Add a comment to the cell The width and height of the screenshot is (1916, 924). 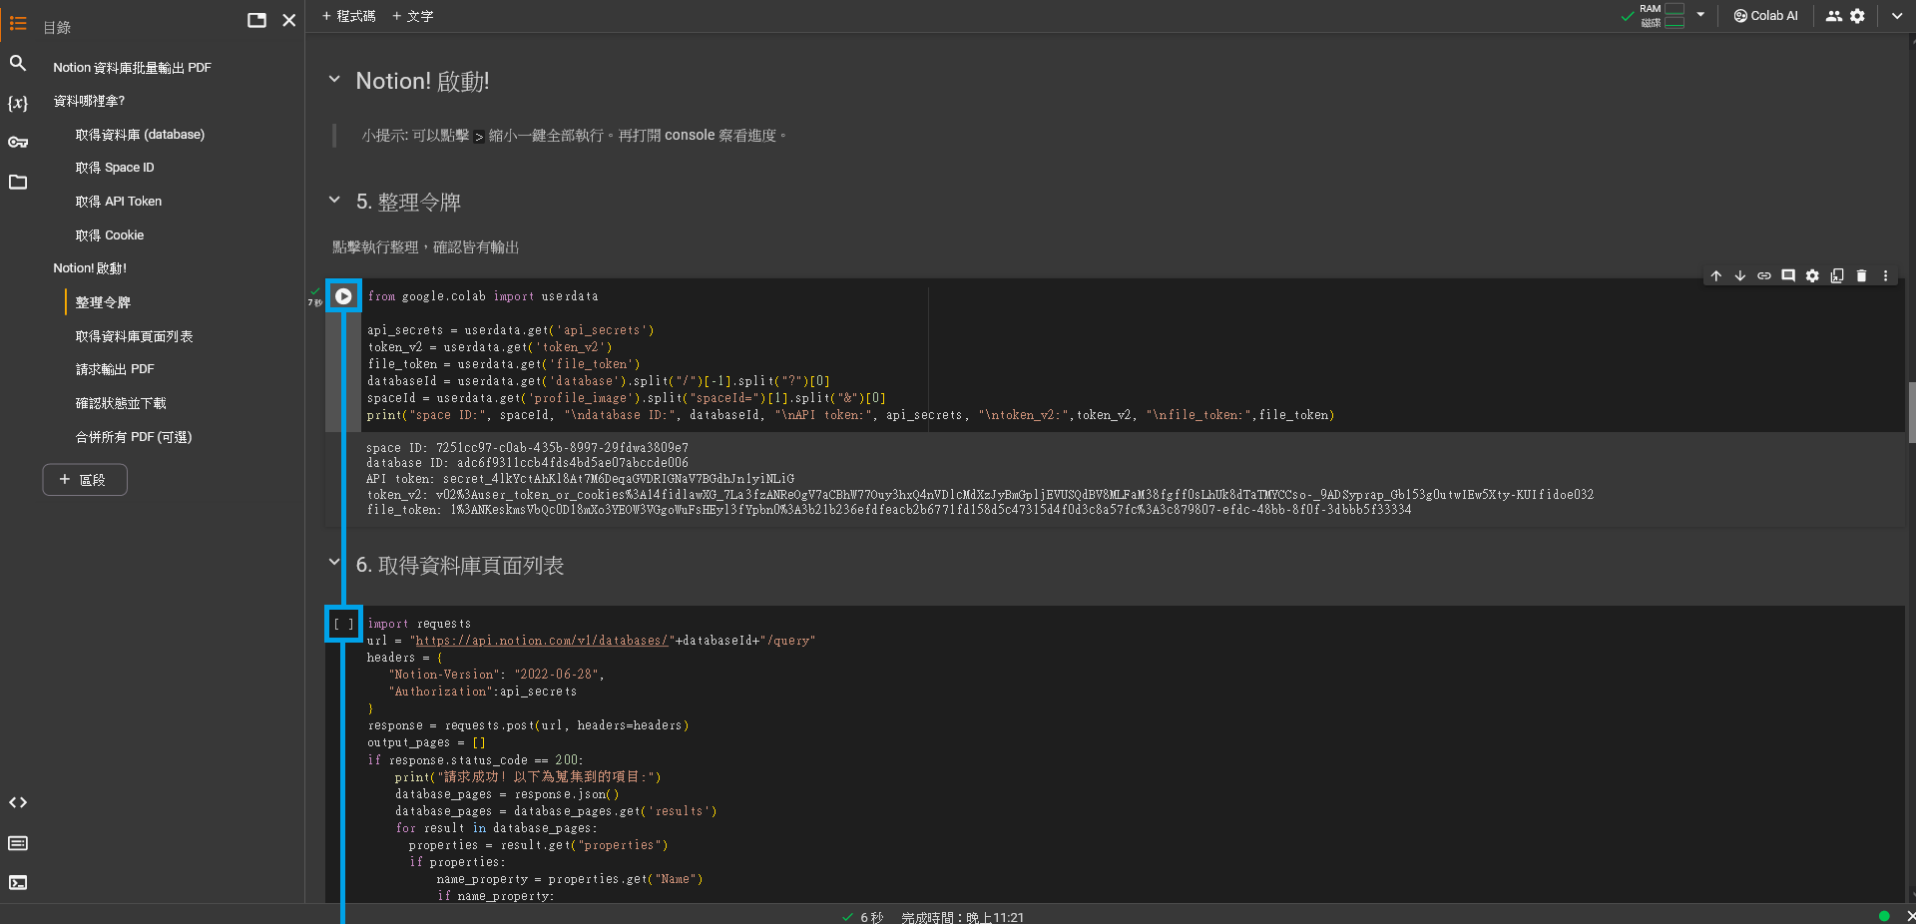click(1788, 275)
